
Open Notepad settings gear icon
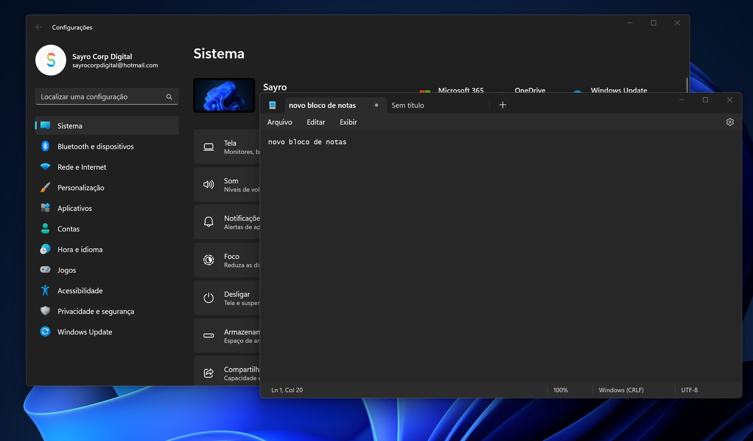[x=730, y=122]
